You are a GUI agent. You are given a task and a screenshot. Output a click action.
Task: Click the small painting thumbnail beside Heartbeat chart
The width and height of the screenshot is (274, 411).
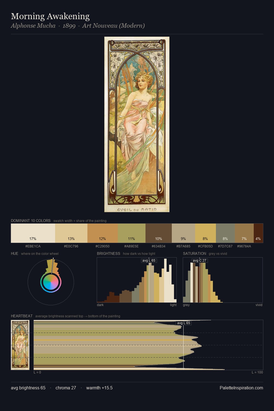(20, 345)
